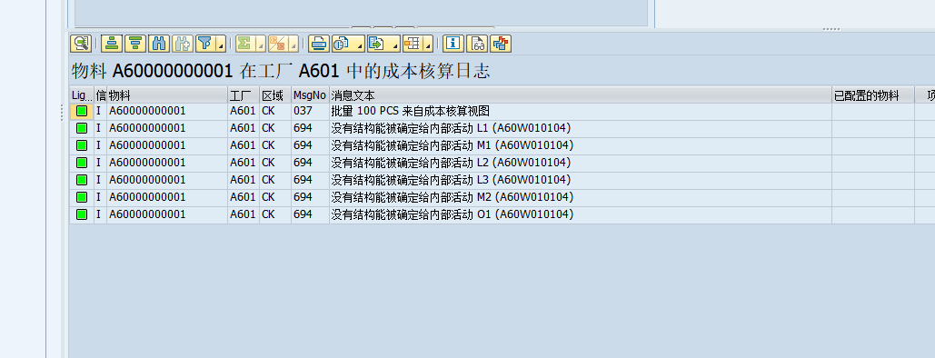This screenshot has height=358, width=935.
Task: Sort the log in descending order
Action: (x=135, y=43)
